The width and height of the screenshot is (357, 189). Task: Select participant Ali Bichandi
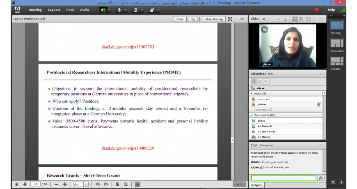click(286, 126)
